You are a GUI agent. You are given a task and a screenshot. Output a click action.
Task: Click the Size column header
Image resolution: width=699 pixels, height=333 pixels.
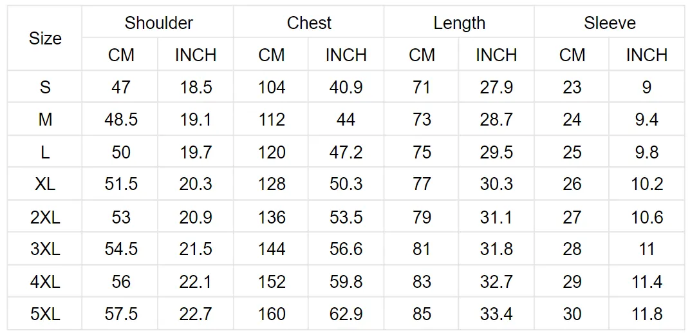(x=45, y=39)
